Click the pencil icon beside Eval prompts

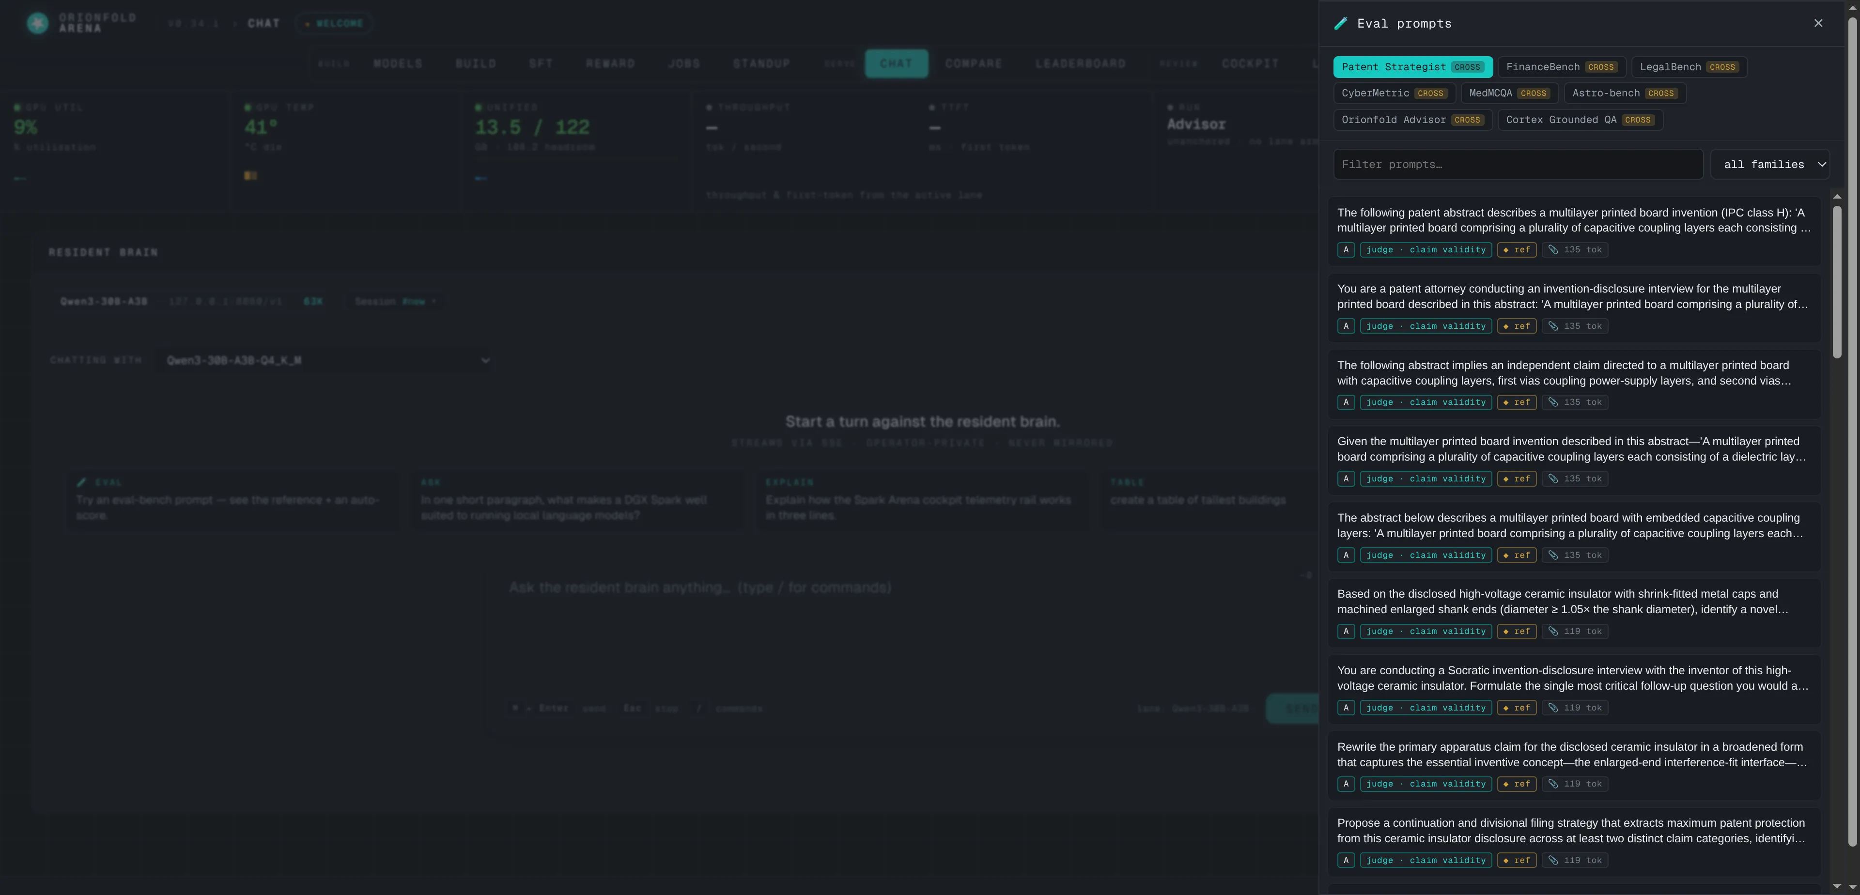point(1341,23)
